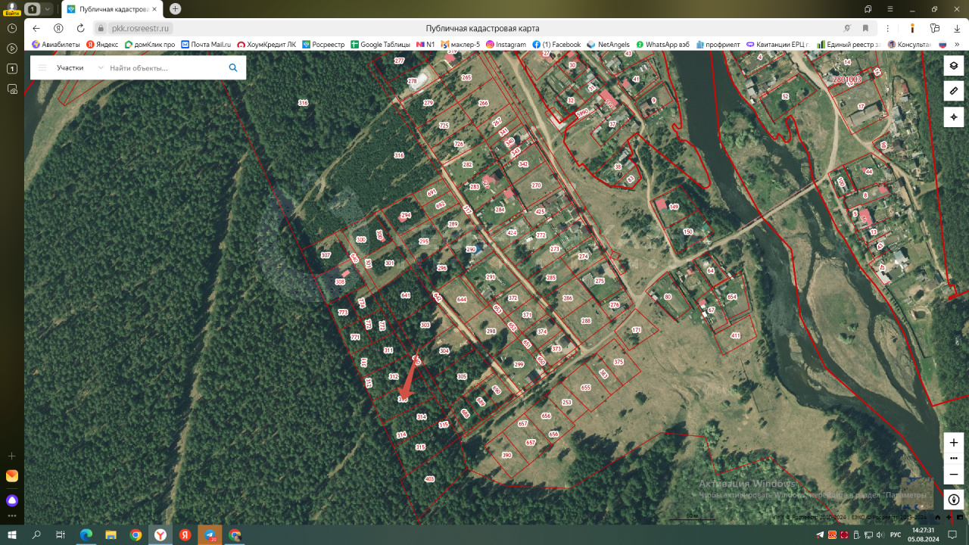The height and width of the screenshot is (545, 969).
Task: Select parcel 411 on the map
Action: [735, 335]
